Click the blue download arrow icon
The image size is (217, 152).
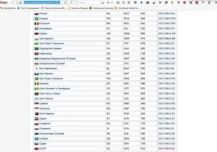(x=142, y=3)
